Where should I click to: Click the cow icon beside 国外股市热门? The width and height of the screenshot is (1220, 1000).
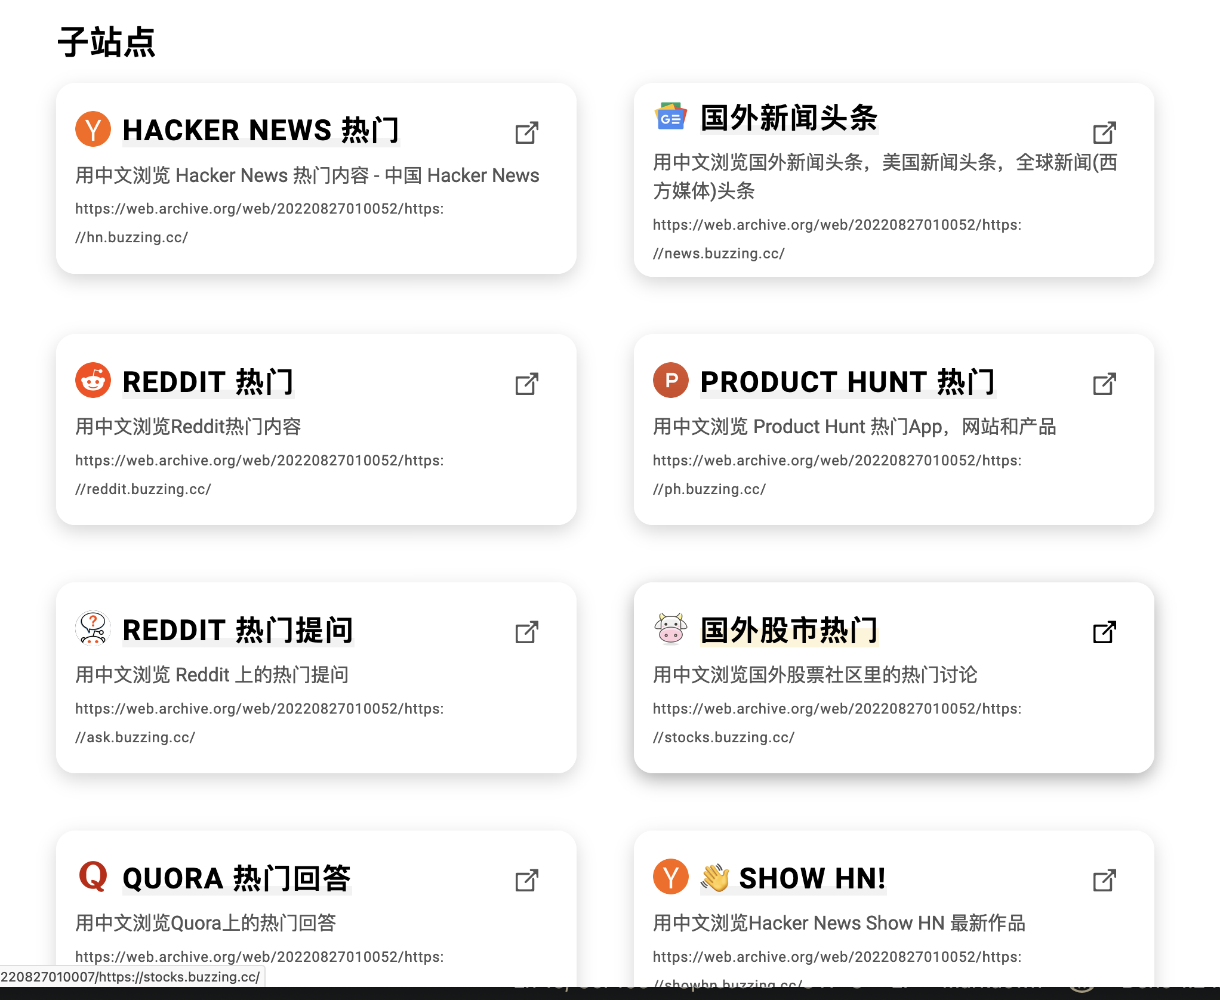[671, 628]
